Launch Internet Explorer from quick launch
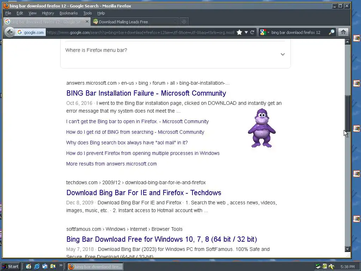The height and width of the screenshot is (271, 361). 37,266
